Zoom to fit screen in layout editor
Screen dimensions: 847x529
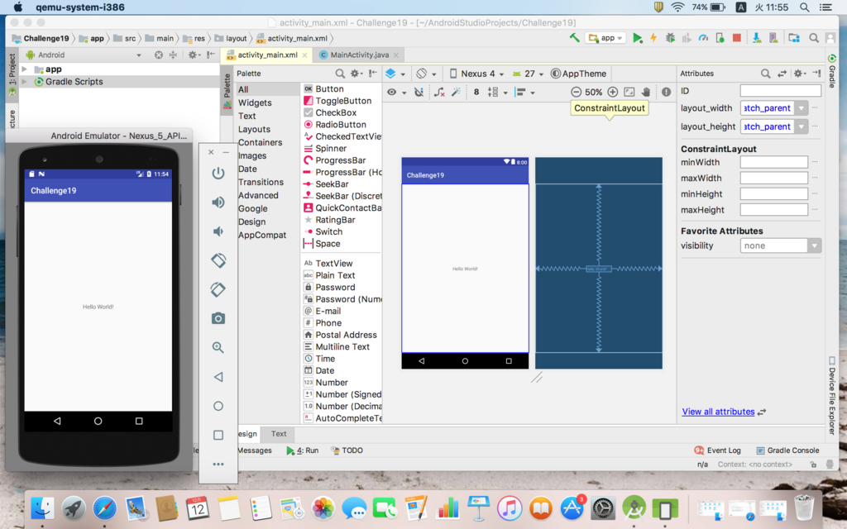(x=629, y=93)
